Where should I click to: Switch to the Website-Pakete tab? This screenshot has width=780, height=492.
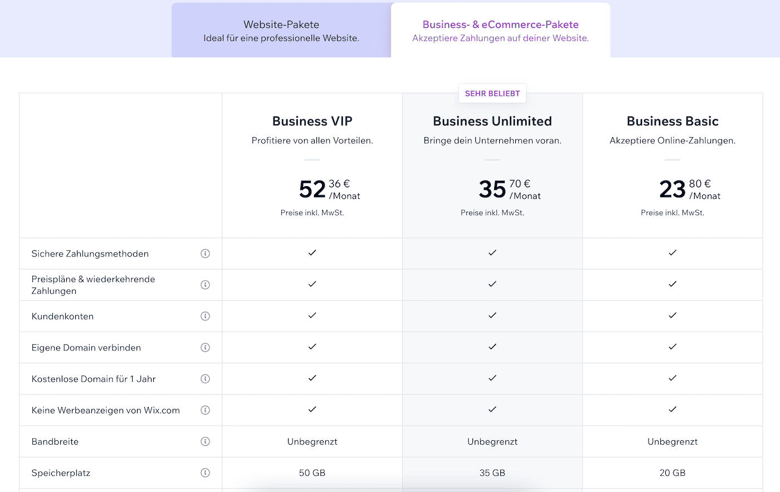point(281,30)
